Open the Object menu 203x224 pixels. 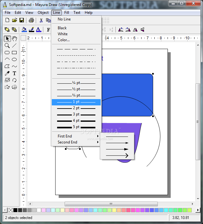pyautogui.click(x=43, y=13)
